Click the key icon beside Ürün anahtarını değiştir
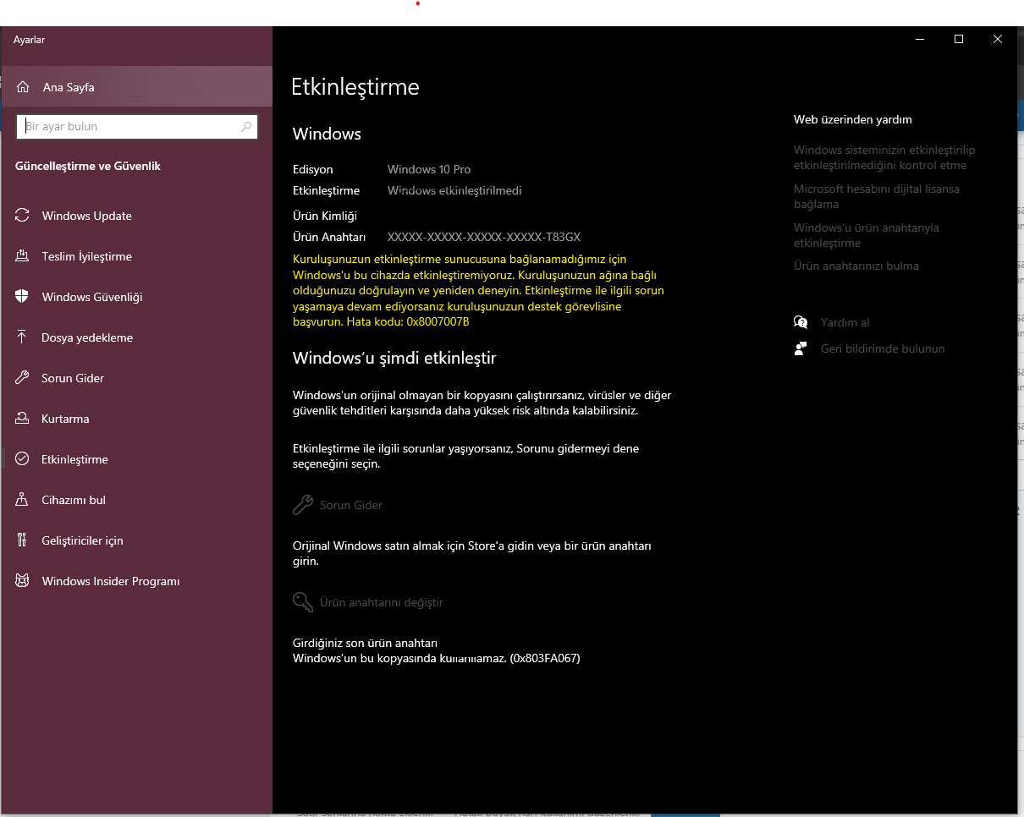 click(303, 602)
